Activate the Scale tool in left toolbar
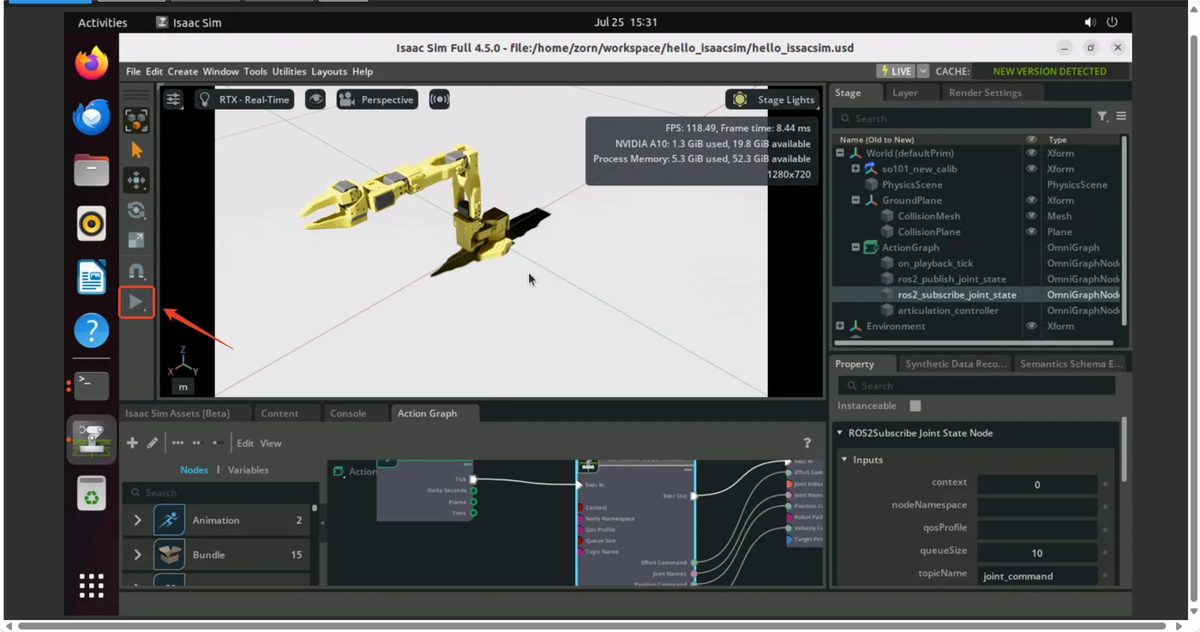This screenshot has height=632, width=1200. (136, 240)
